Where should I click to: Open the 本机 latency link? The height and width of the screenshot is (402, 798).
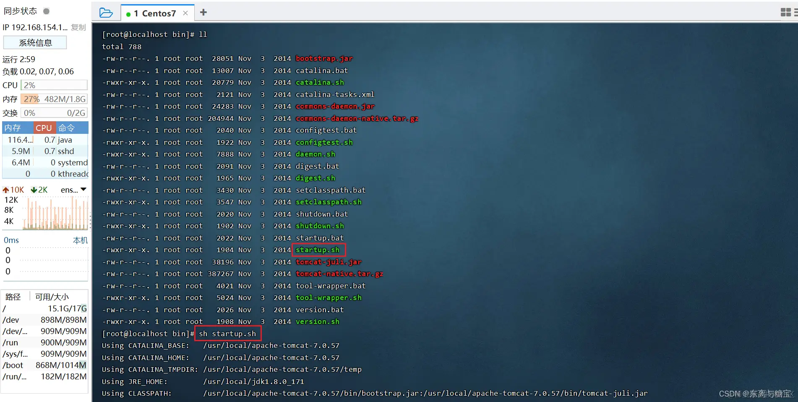[x=80, y=240]
